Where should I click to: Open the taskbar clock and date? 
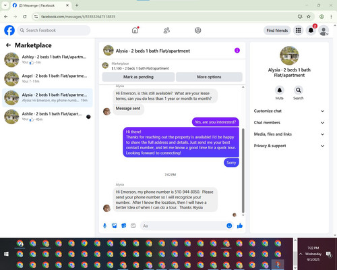pos(313,254)
